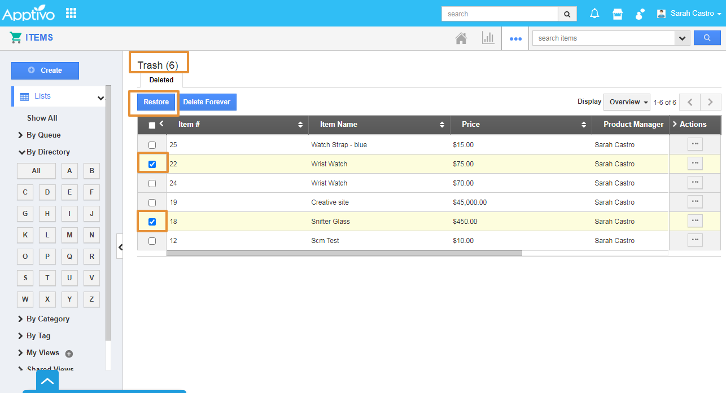The height and width of the screenshot is (393, 726).
Task: Collapse the left sidebar with arrow handle
Action: coord(120,247)
